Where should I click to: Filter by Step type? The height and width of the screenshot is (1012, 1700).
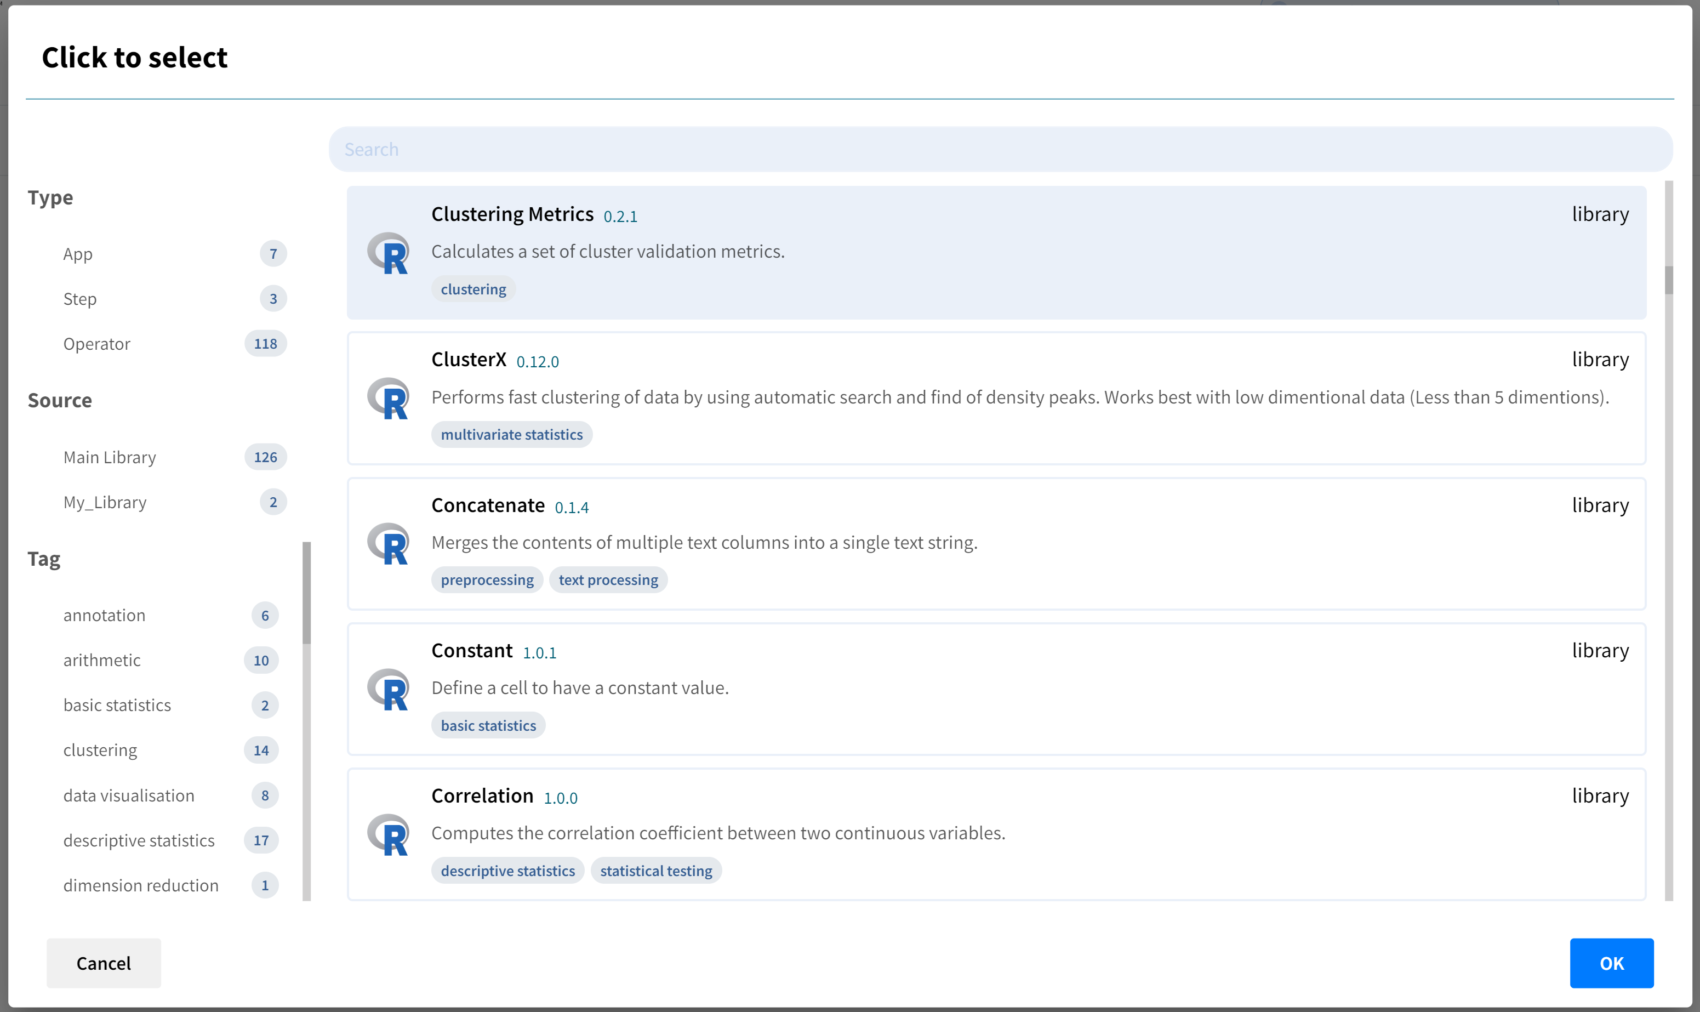pos(80,299)
